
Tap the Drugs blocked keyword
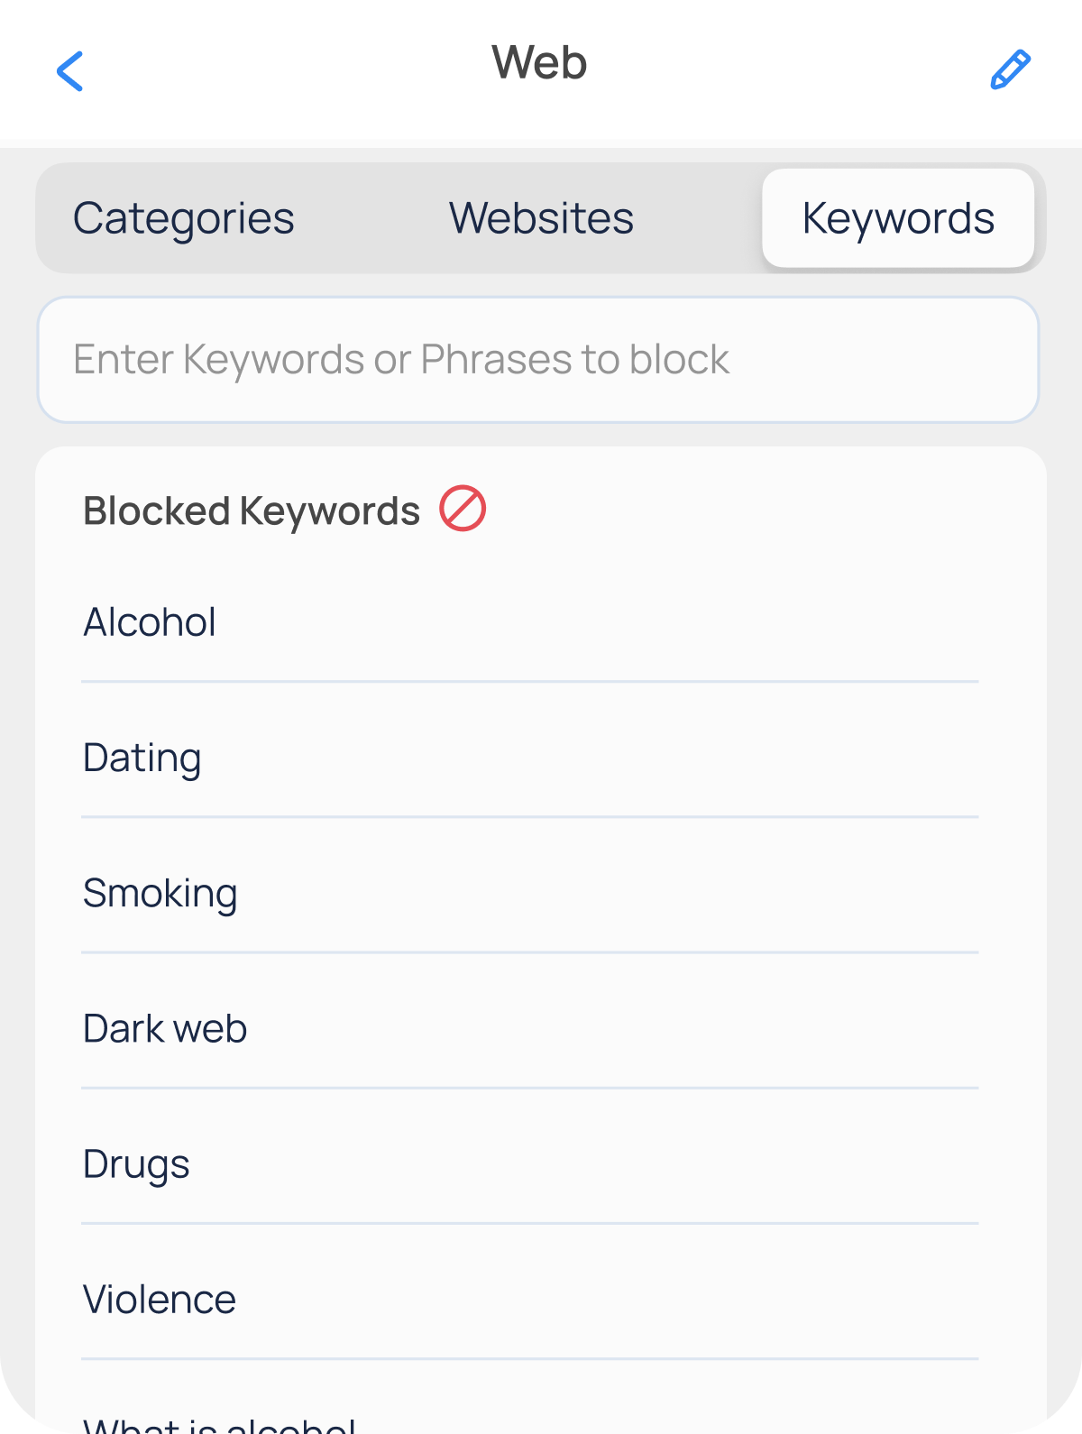(x=136, y=1164)
